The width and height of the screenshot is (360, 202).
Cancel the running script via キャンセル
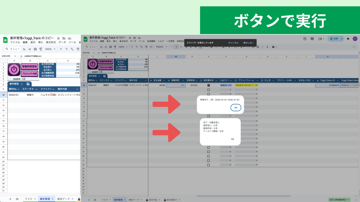tap(233, 43)
